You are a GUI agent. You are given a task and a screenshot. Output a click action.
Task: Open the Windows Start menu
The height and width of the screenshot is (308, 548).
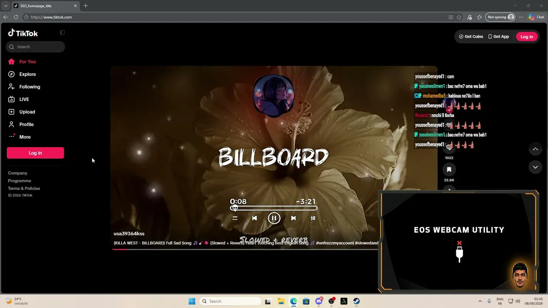point(192,301)
